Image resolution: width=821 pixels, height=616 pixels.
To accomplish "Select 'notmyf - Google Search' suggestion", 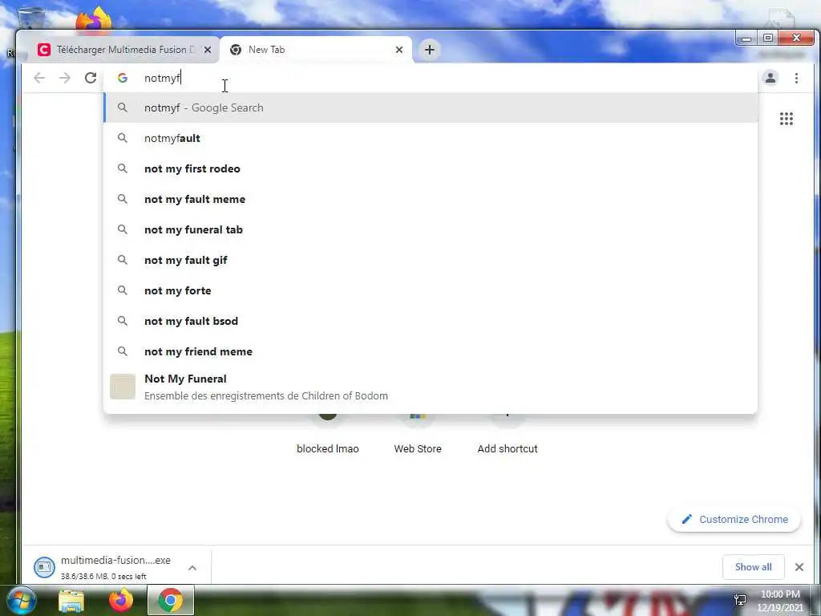I will [x=431, y=108].
